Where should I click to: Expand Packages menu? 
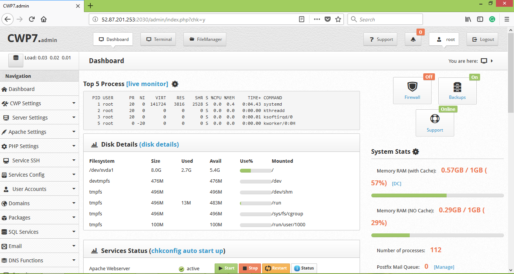point(40,218)
